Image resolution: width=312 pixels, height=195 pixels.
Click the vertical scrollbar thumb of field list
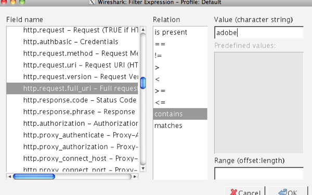click(x=143, y=83)
